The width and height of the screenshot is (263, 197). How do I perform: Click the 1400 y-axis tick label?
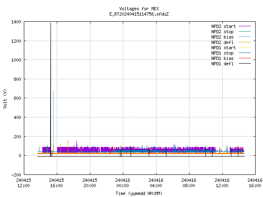(x=16, y=22)
